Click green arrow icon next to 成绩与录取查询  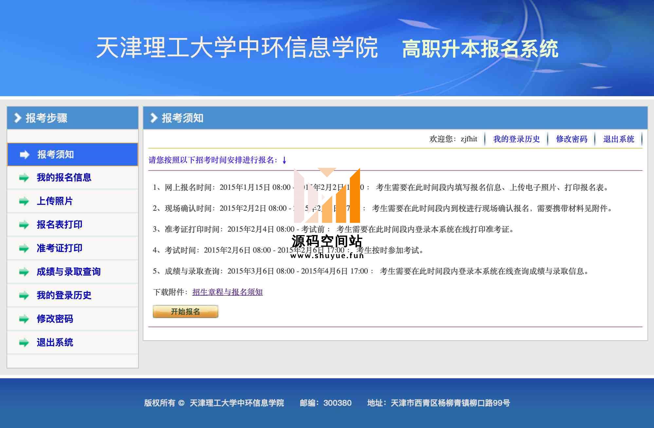point(24,272)
